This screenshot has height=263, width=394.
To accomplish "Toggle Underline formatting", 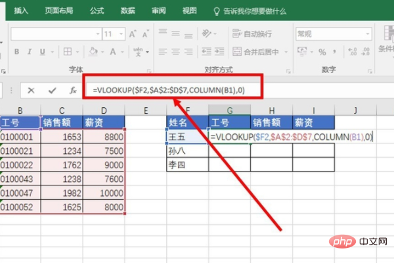I will coord(43,51).
